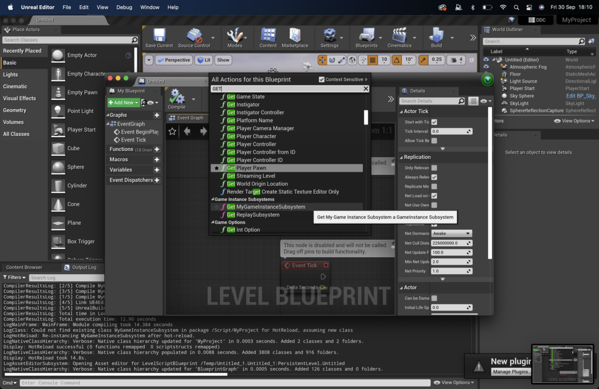Toggle the Start with Tick Enabled checkbox

(x=434, y=122)
